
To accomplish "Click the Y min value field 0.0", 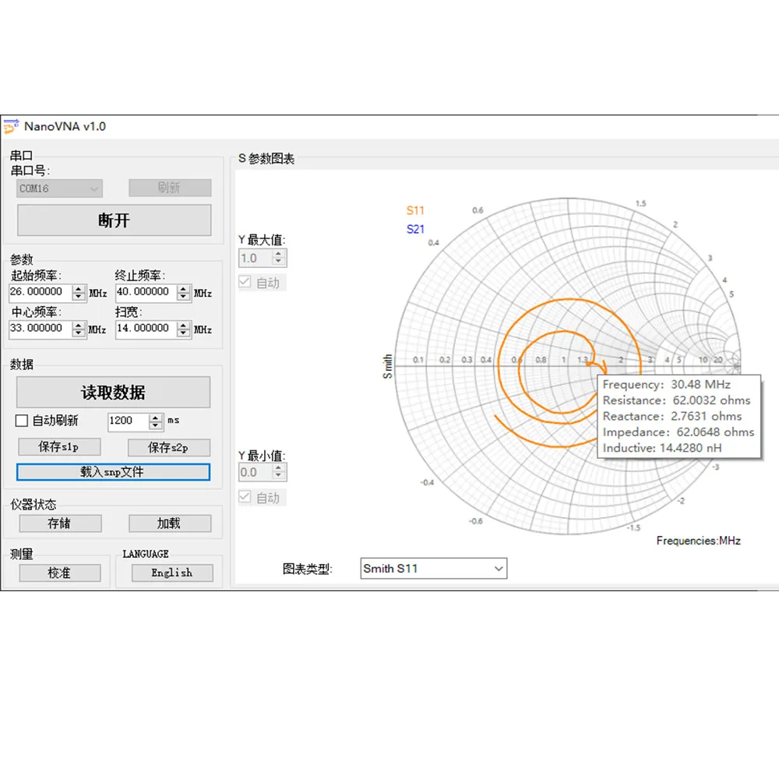I will 256,472.
